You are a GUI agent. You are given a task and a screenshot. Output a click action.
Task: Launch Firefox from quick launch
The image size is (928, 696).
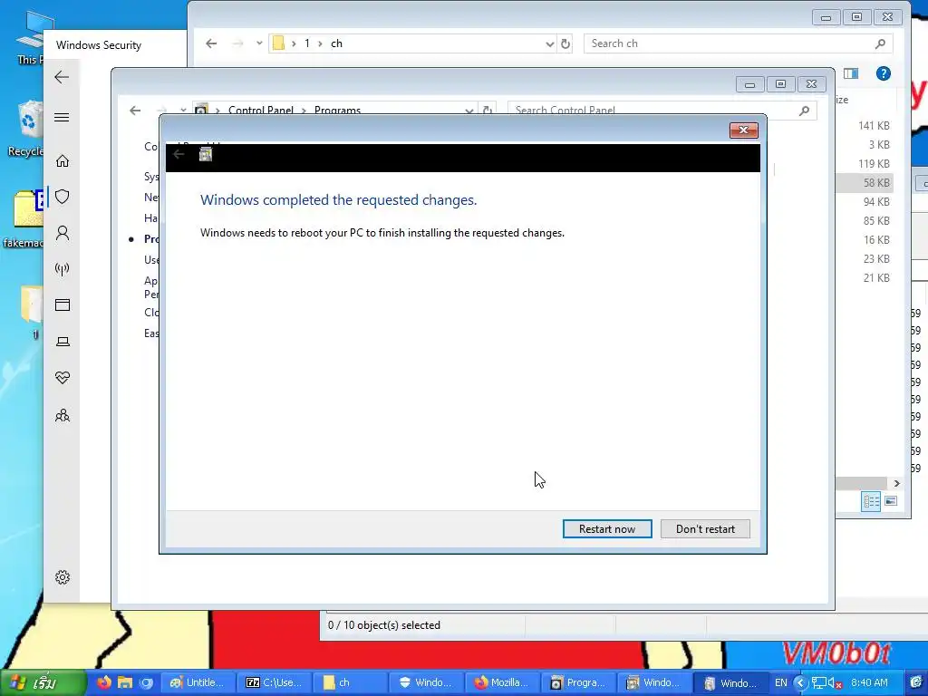(104, 682)
